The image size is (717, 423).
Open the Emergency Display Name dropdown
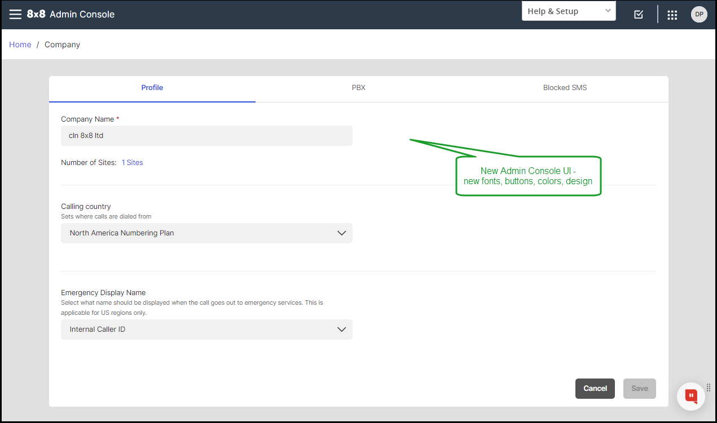(206, 330)
